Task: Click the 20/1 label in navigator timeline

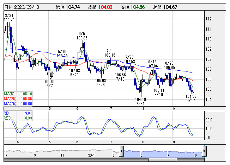Action: (x=92, y=155)
